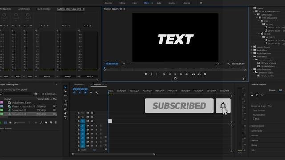
Task: Click the Export Frame camera icon
Action: pyautogui.click(x=205, y=74)
